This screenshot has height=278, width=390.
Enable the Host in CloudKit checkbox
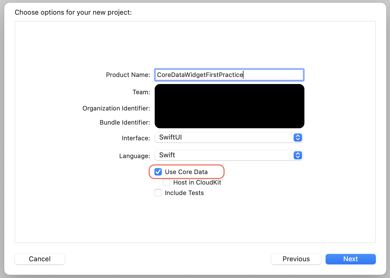[x=166, y=182]
